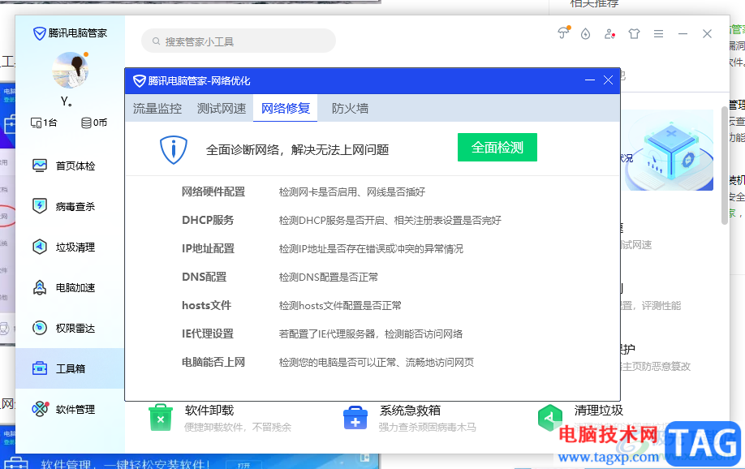Open 电脑加速 rocket icon
The width and height of the screenshot is (745, 469).
pyautogui.click(x=40, y=287)
